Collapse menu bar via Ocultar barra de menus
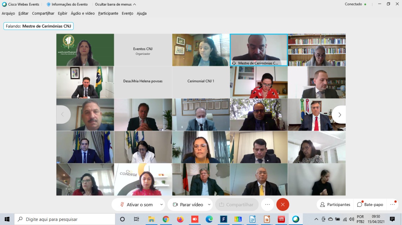 (115, 4)
